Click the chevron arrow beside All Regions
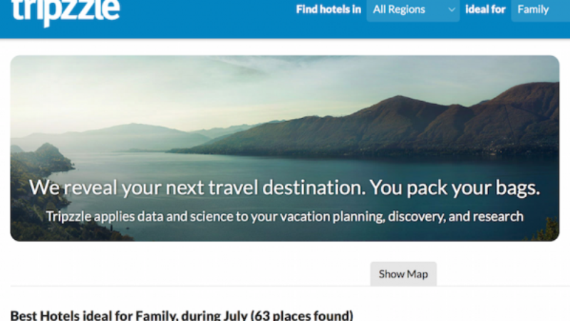The image size is (570, 321). 451,10
